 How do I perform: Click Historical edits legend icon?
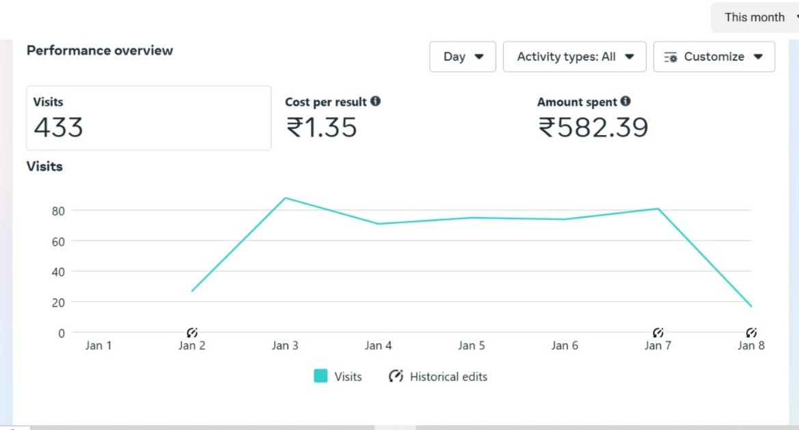point(396,376)
